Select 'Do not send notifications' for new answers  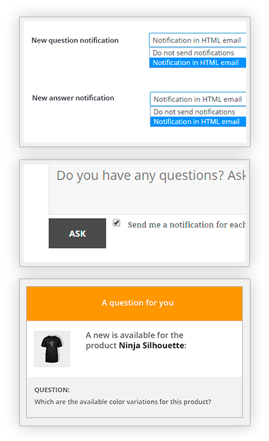click(x=198, y=112)
